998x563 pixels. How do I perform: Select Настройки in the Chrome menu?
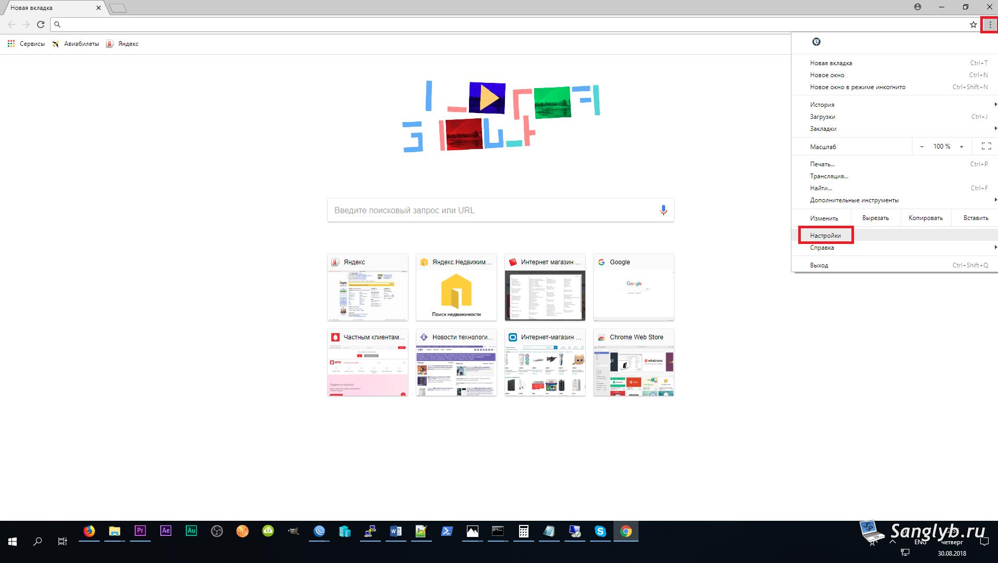pyautogui.click(x=894, y=236)
